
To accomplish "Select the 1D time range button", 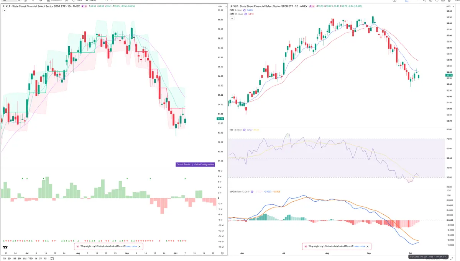I will [x=5, y=259].
